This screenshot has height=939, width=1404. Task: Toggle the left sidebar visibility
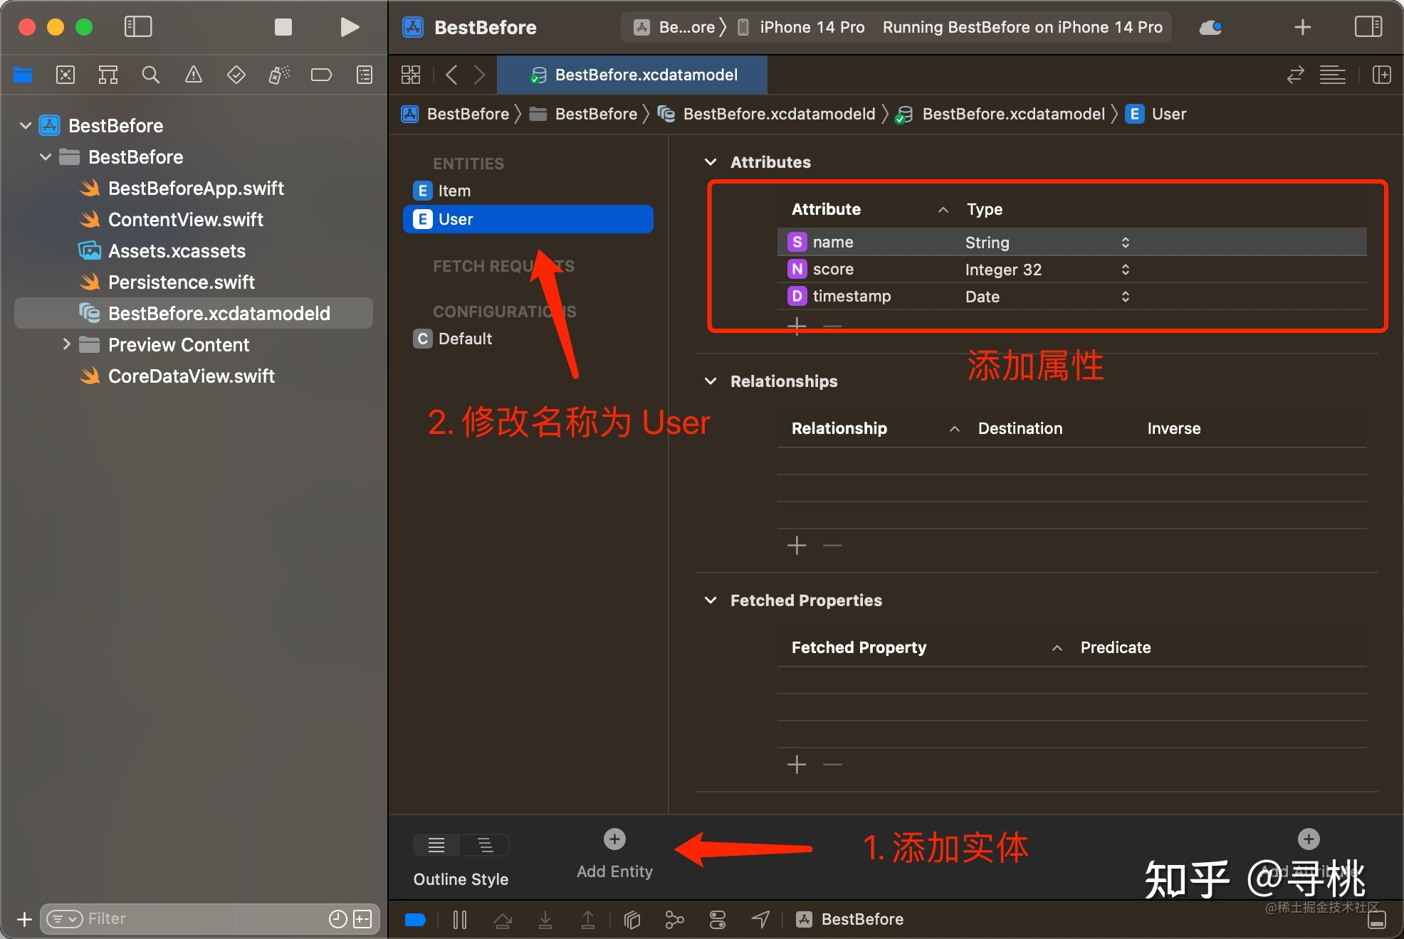[138, 27]
